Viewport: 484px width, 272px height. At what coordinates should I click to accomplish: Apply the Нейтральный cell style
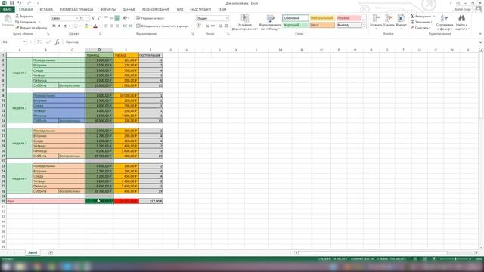click(322, 18)
